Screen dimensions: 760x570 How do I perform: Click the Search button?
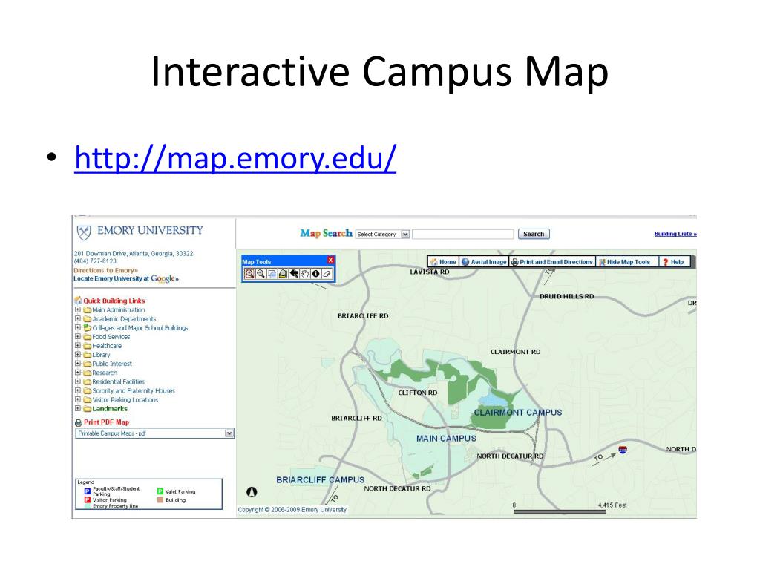coord(534,234)
